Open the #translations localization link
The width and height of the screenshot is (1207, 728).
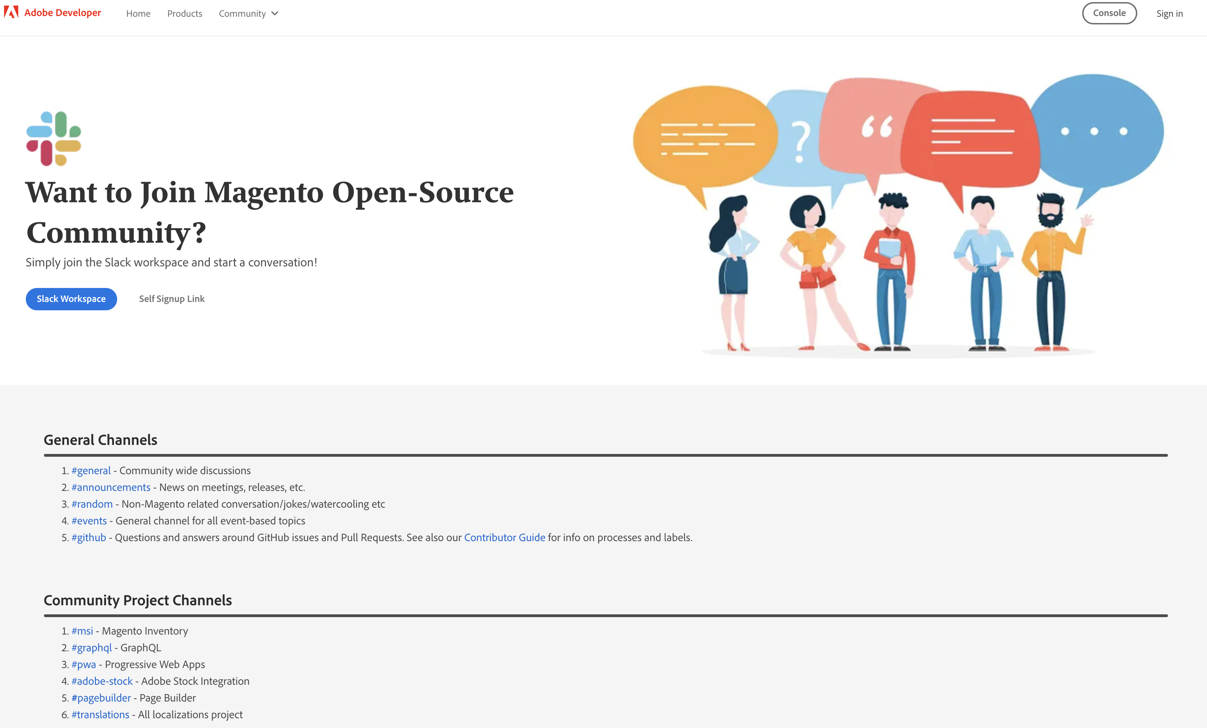[100, 714]
